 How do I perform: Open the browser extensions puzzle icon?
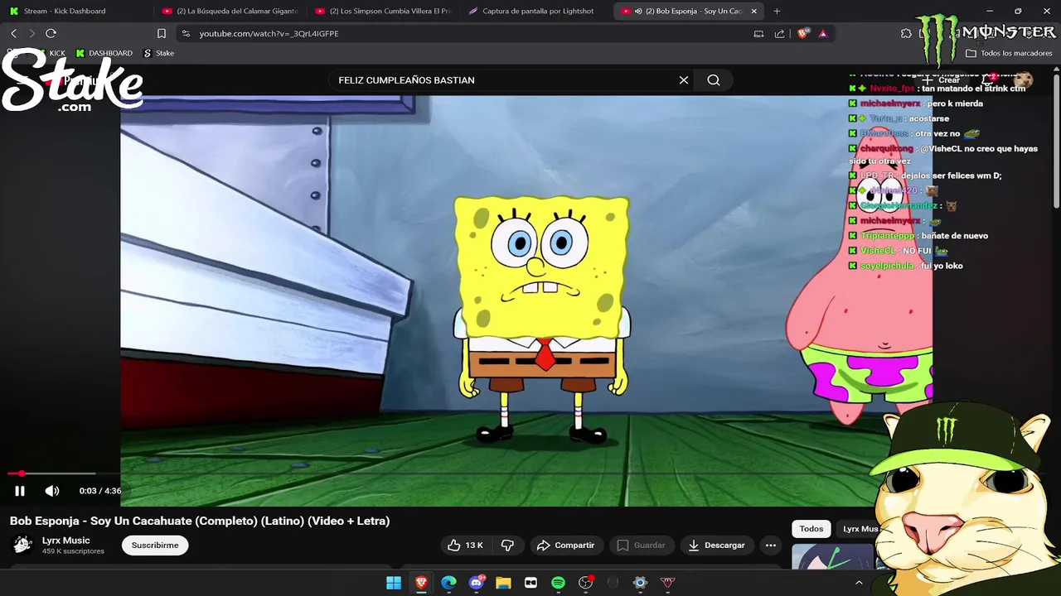pos(906,33)
